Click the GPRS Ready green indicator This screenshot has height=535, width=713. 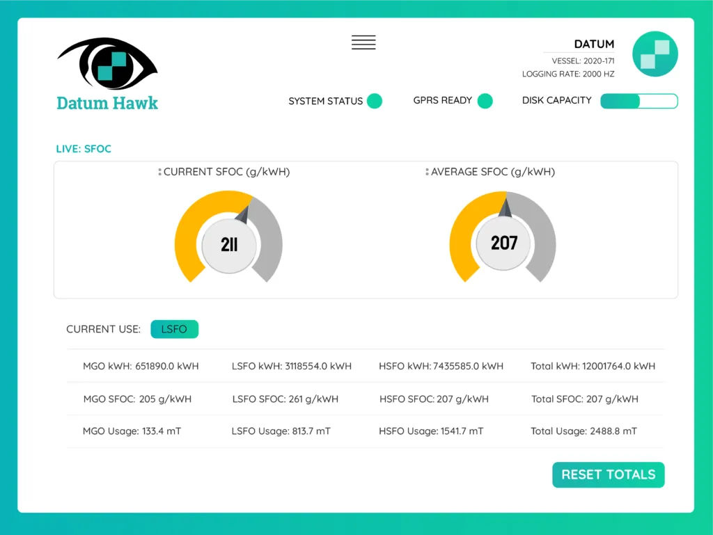[485, 101]
